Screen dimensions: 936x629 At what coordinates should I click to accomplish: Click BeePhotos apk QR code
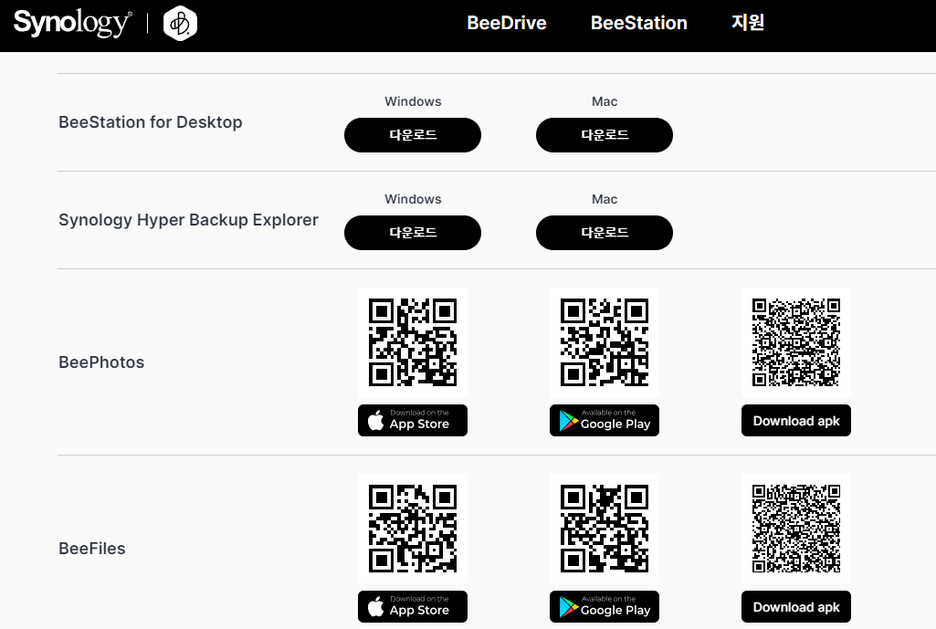tap(795, 342)
